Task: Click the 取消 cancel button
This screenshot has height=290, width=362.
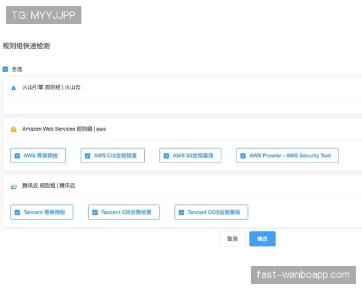Action: click(232, 239)
